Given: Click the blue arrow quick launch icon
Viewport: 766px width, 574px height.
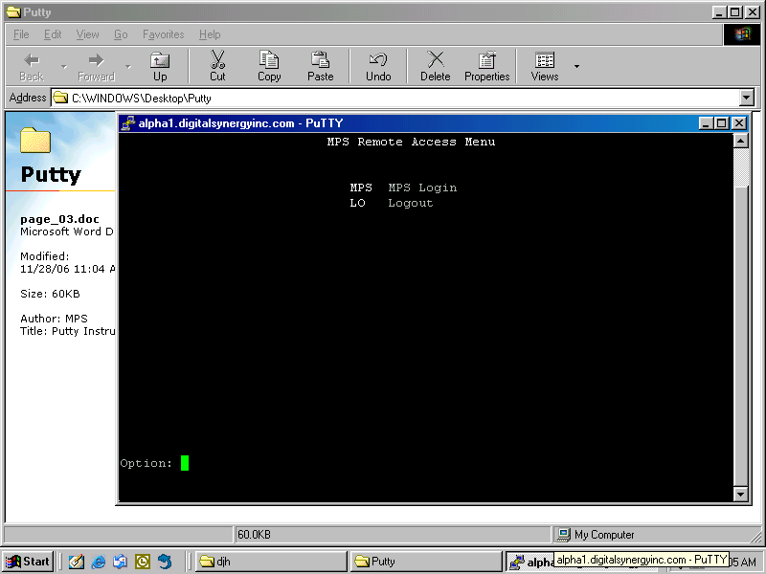Looking at the screenshot, I should 165,562.
